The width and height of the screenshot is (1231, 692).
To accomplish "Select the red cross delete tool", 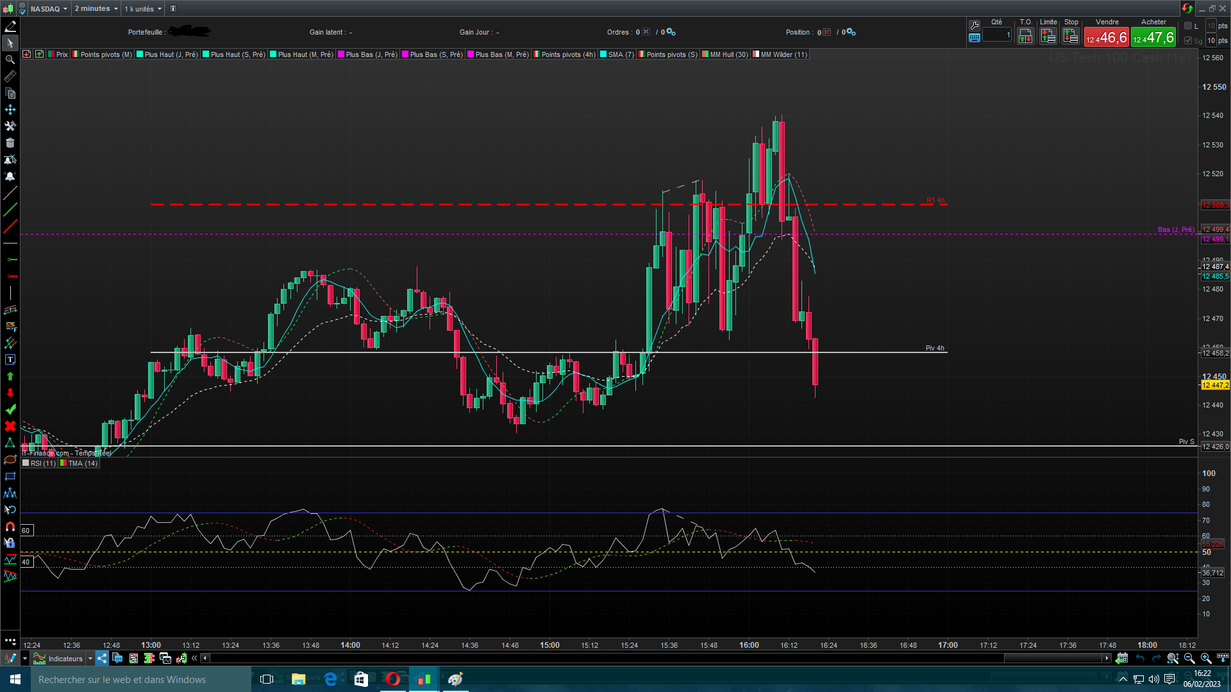I will pos(10,426).
